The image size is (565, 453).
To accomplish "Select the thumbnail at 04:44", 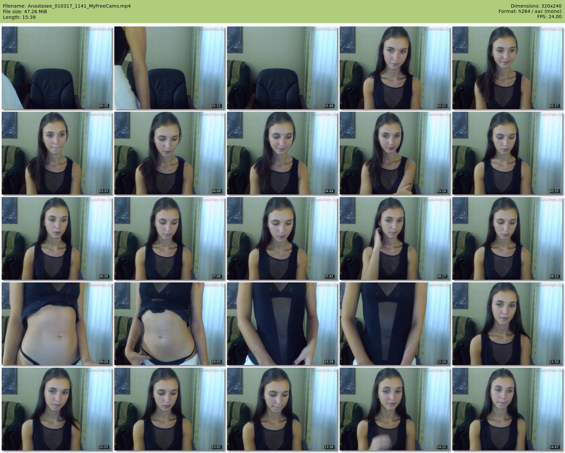I will pyautogui.click(x=282, y=153).
